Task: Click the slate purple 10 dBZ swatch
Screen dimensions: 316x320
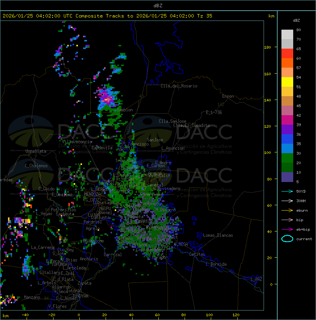Action: [287, 177]
